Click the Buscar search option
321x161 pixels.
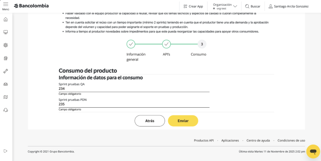coord(252,6)
